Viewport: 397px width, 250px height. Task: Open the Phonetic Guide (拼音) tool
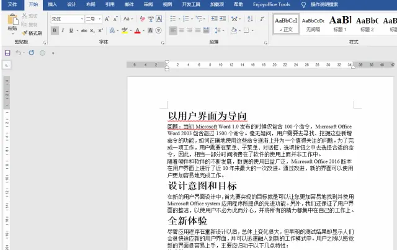151,19
